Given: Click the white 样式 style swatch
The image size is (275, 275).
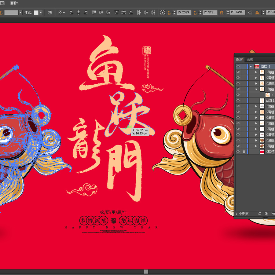Looking at the screenshot, I should click(36, 13).
